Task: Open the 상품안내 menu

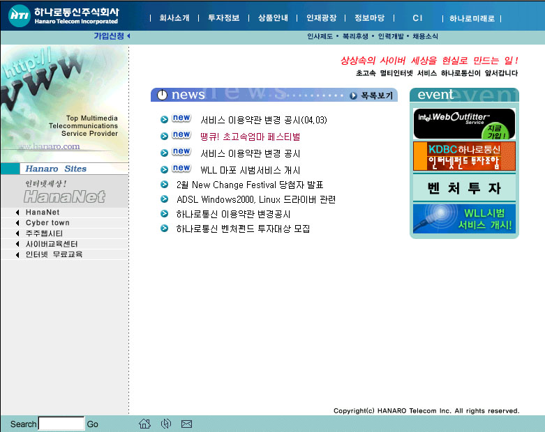Action: click(273, 18)
